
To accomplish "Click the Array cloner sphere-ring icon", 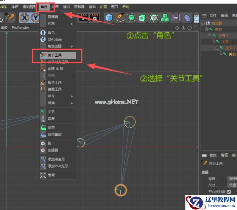I will point(154,17).
